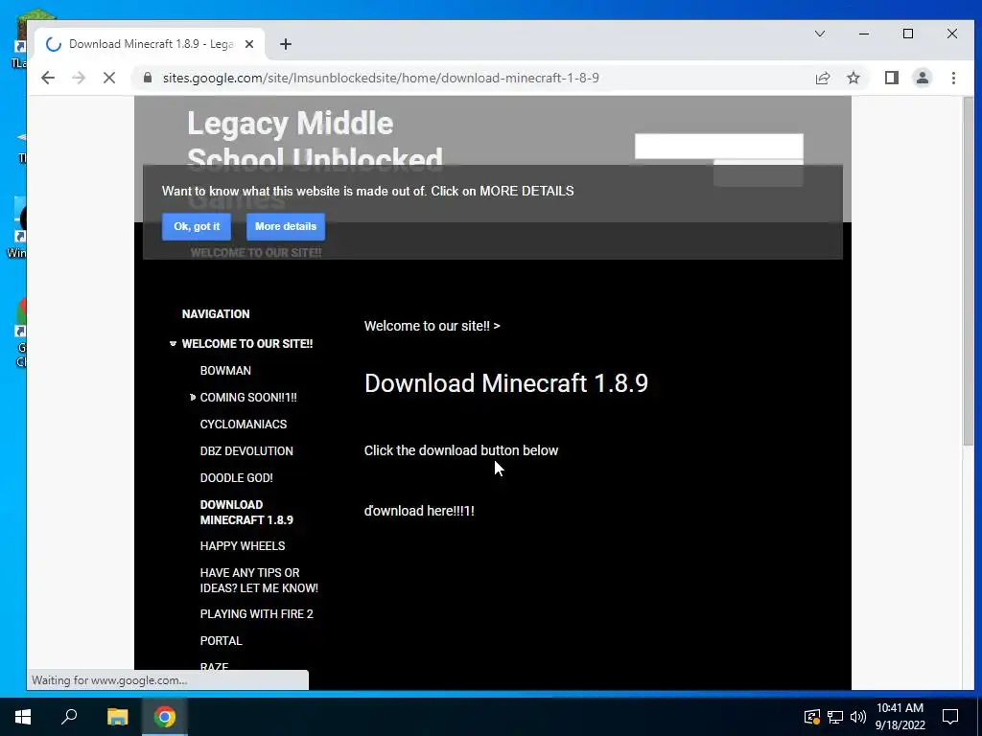Image resolution: width=982 pixels, height=736 pixels.
Task: Open WELCOME TO OUR SITE!! navigation link
Action: coord(247,344)
